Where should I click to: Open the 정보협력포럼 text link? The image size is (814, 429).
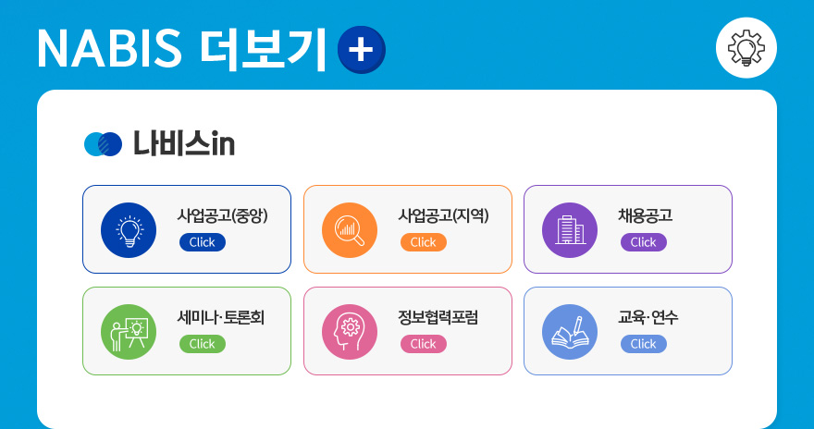tap(438, 317)
